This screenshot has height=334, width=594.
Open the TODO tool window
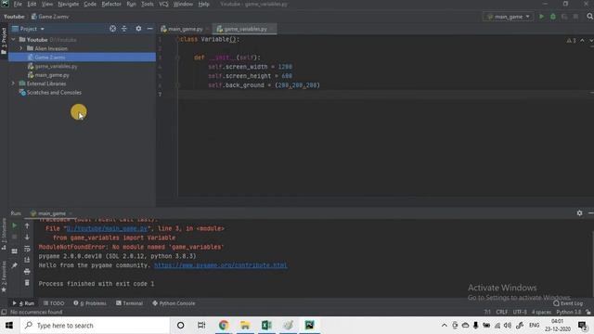click(x=54, y=303)
